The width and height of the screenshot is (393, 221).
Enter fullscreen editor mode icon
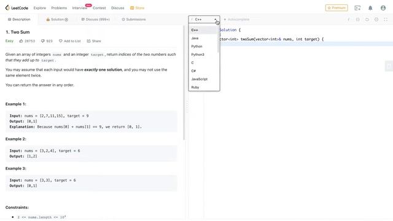pos(386,19)
